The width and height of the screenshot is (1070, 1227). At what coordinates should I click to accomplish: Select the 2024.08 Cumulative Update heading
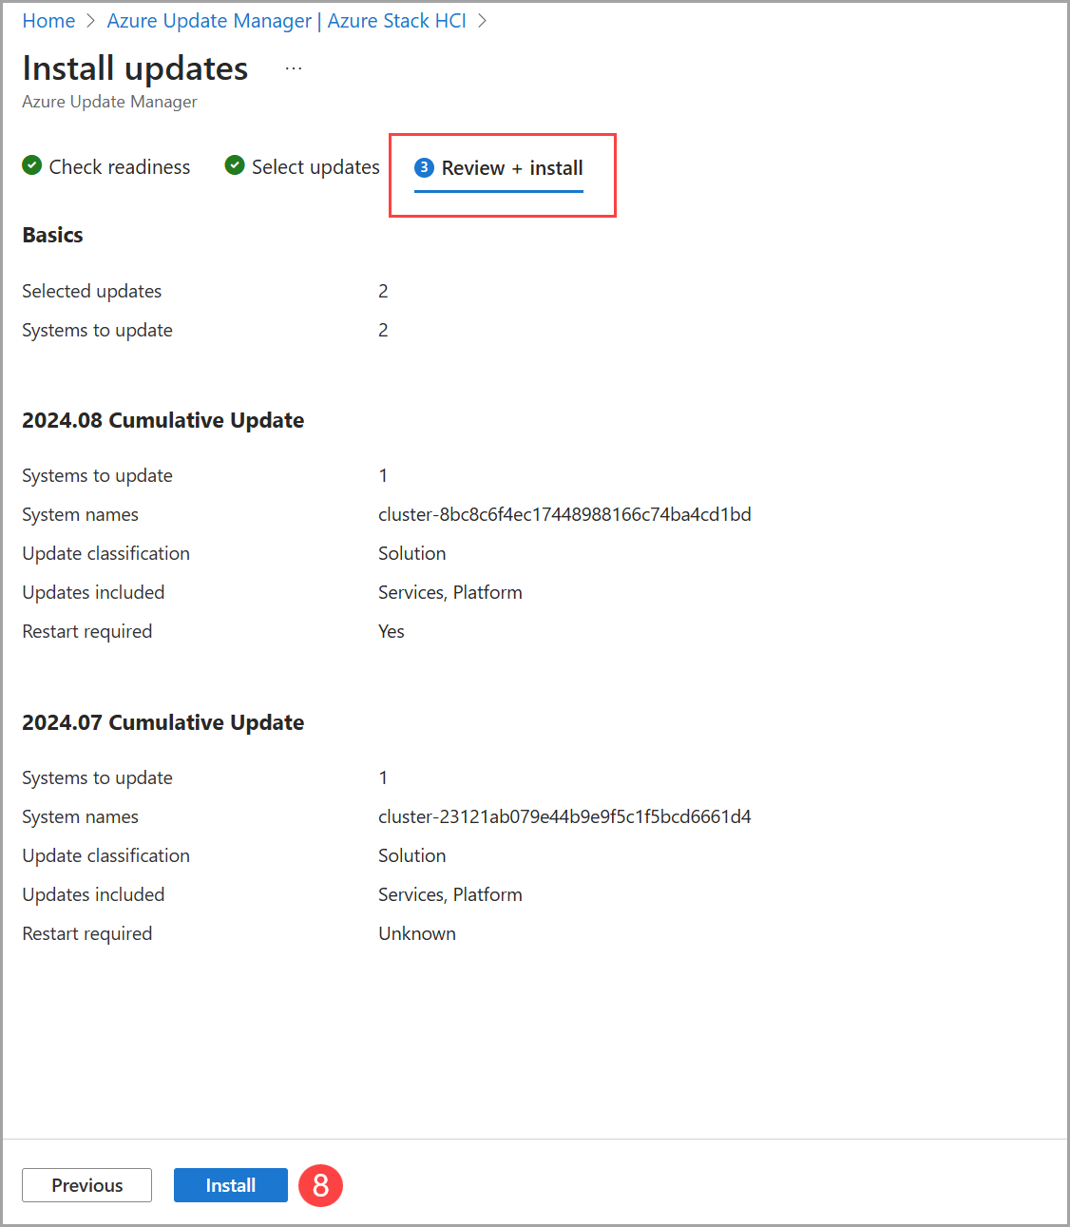[x=162, y=419]
